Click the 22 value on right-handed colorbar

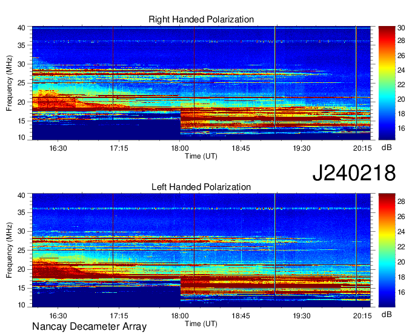(x=401, y=85)
